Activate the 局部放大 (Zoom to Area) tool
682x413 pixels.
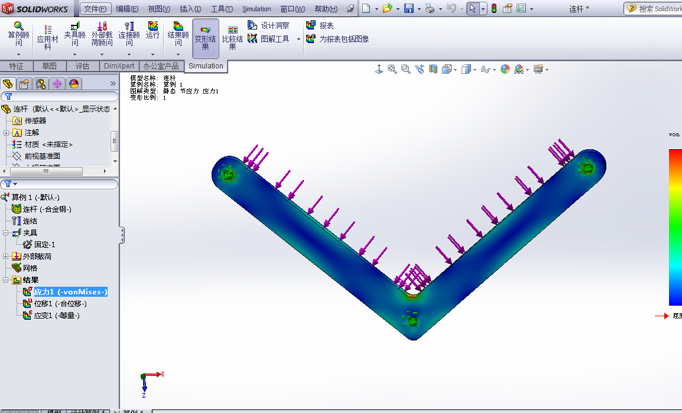(405, 69)
